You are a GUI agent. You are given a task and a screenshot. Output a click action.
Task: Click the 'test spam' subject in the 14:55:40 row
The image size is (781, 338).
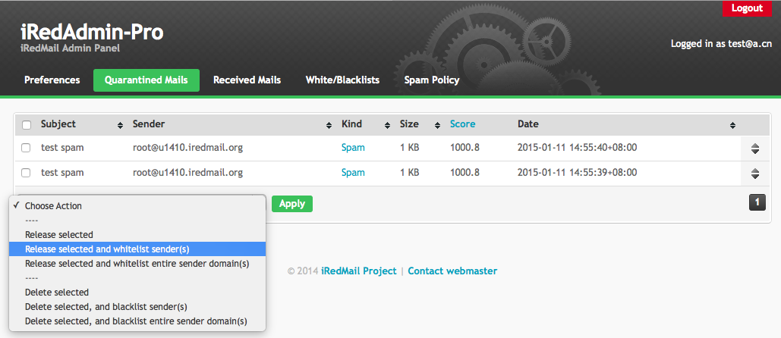pyautogui.click(x=62, y=148)
